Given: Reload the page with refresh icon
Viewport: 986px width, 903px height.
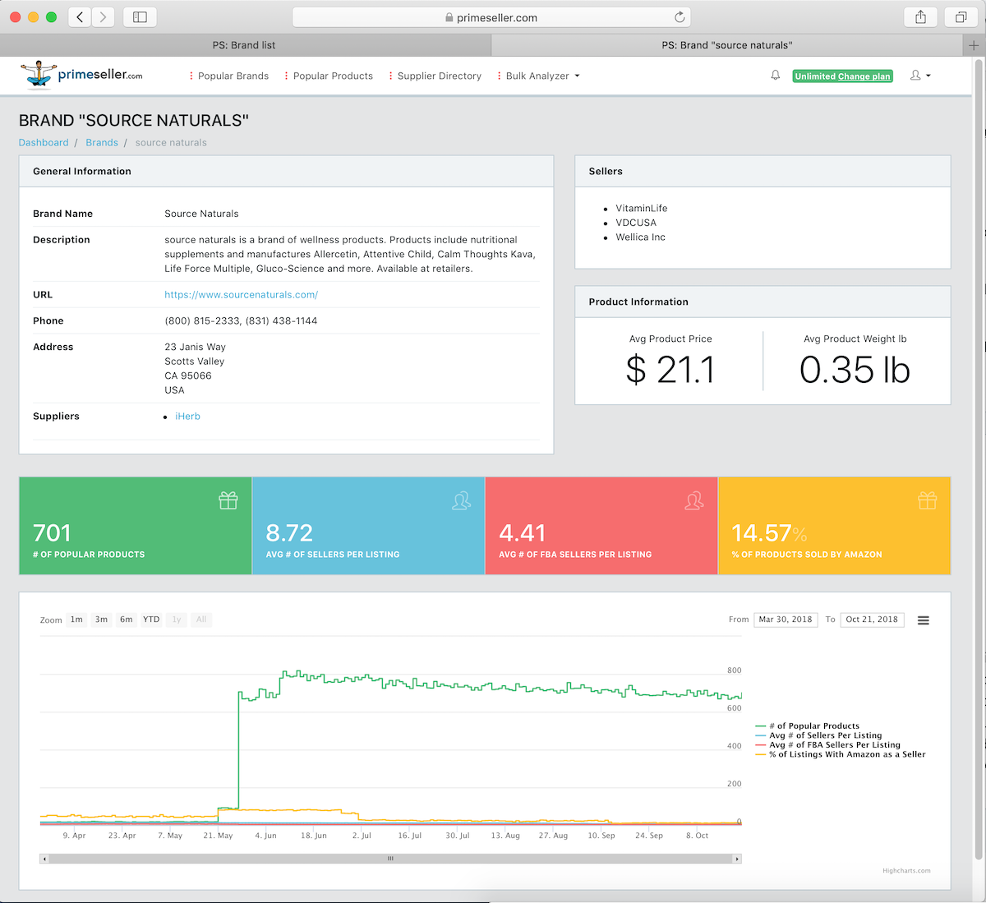Looking at the screenshot, I should click(x=680, y=17).
